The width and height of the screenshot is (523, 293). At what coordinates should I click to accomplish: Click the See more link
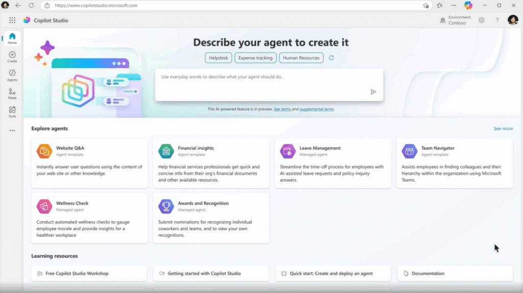click(503, 129)
